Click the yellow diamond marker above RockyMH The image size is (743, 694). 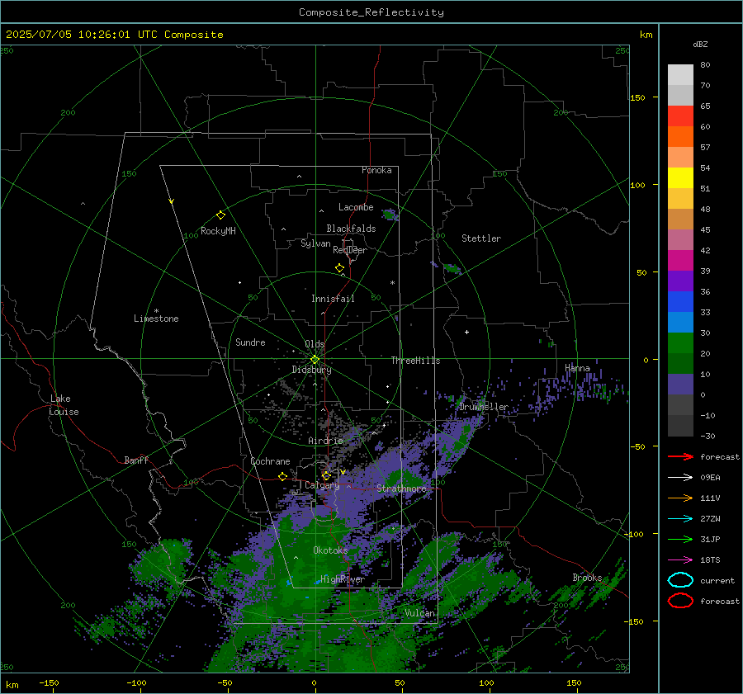pyautogui.click(x=220, y=215)
